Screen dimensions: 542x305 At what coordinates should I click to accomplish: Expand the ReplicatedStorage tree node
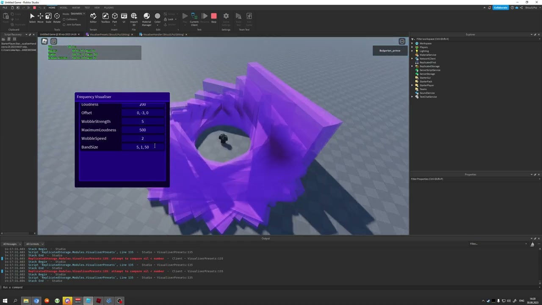click(x=412, y=66)
